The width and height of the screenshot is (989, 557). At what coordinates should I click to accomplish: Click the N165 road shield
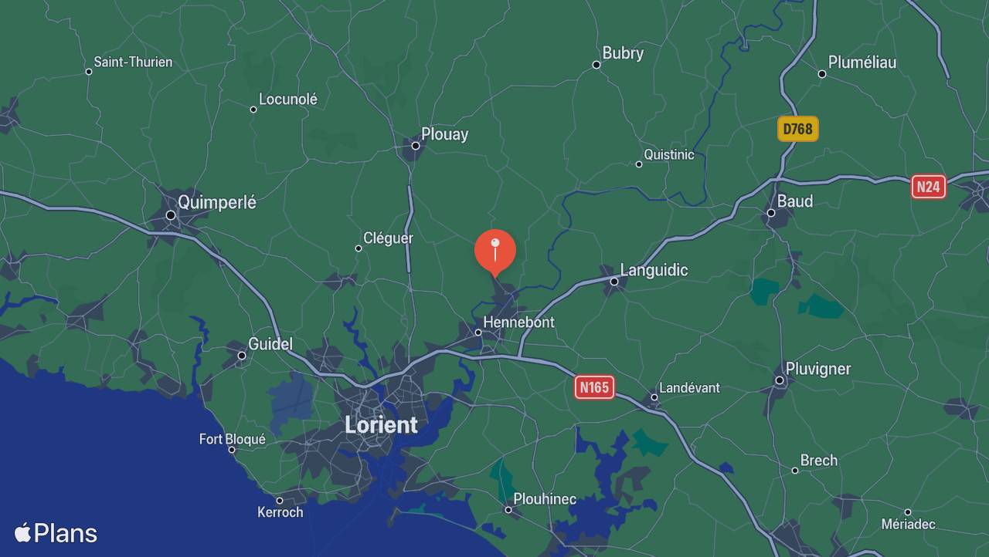(594, 387)
